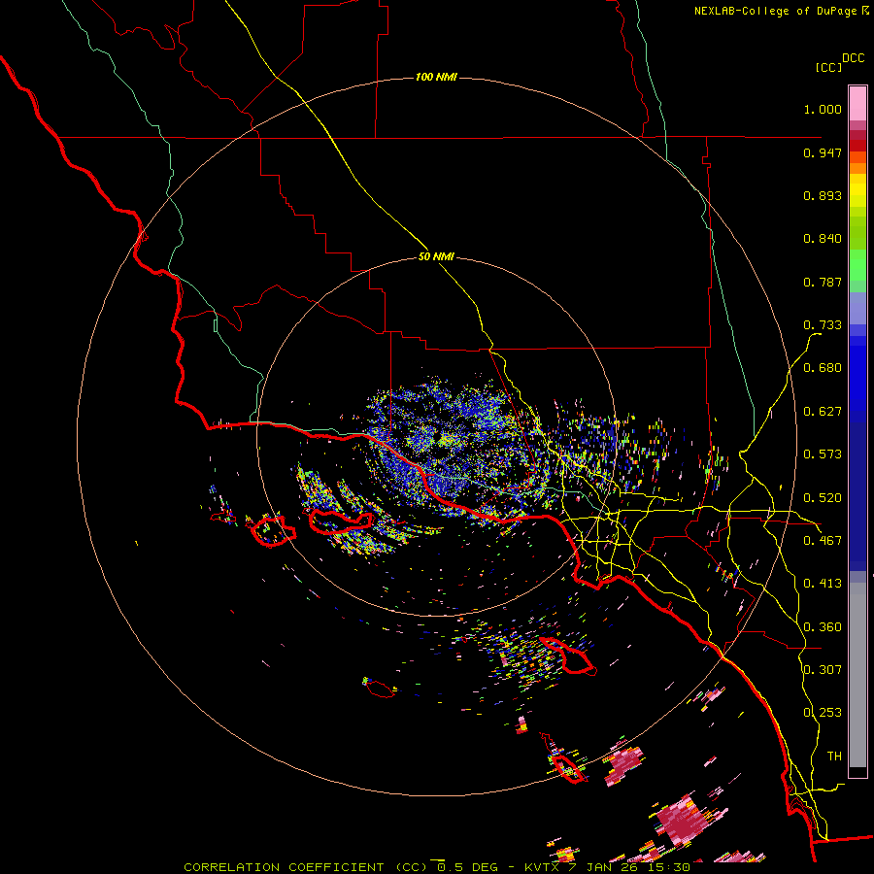The width and height of the screenshot is (874, 874).
Task: Click the Correlation Coefficient KVTX caption at the bottom
Action: coord(437,867)
